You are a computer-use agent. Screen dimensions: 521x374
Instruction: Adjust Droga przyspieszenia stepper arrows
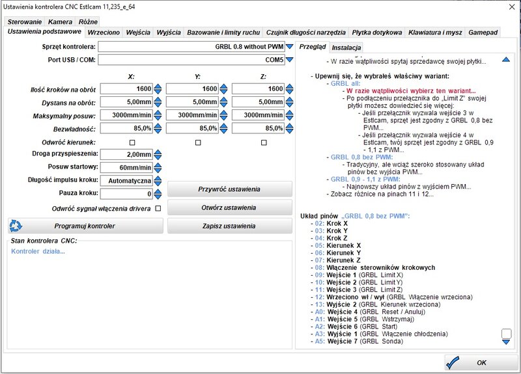pos(158,154)
